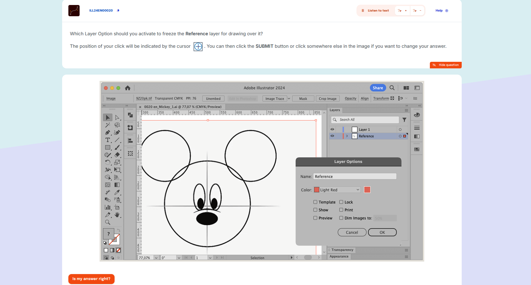Enable the Template checkbox
This screenshot has height=285, width=531.
pyautogui.click(x=315, y=202)
